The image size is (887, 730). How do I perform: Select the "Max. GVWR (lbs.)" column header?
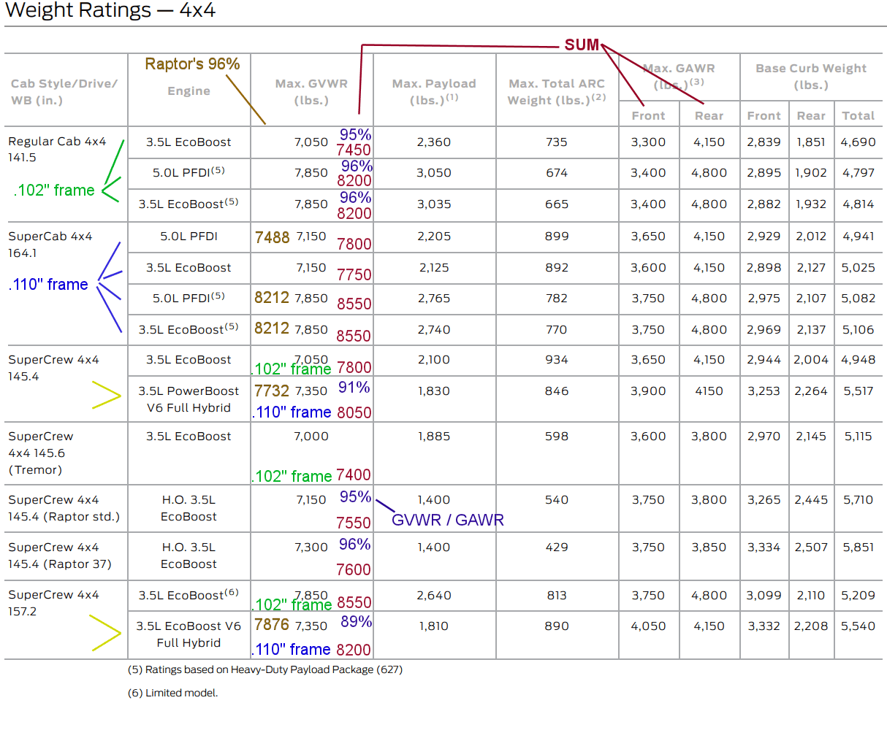point(311,92)
